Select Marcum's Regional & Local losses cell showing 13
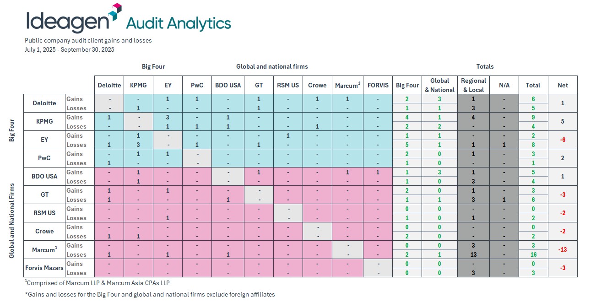 pos(473,254)
